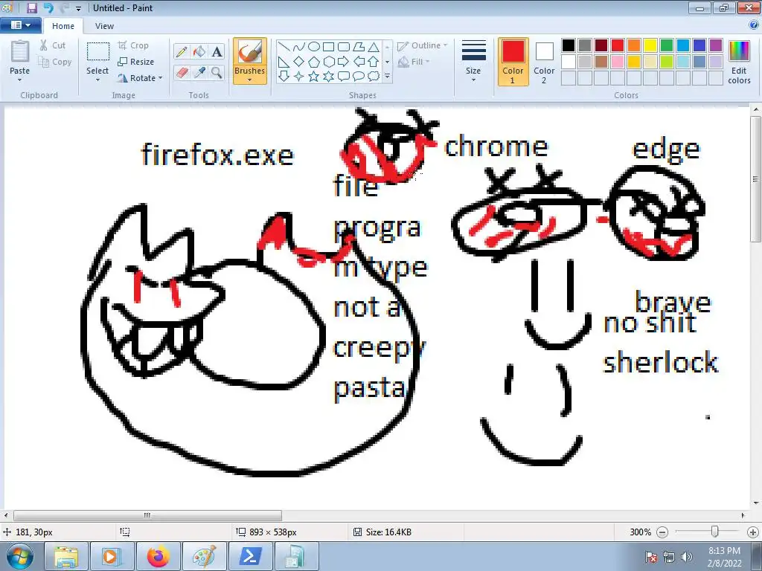This screenshot has width=762, height=571.
Task: Click the zoom in plus button
Action: [753, 532]
